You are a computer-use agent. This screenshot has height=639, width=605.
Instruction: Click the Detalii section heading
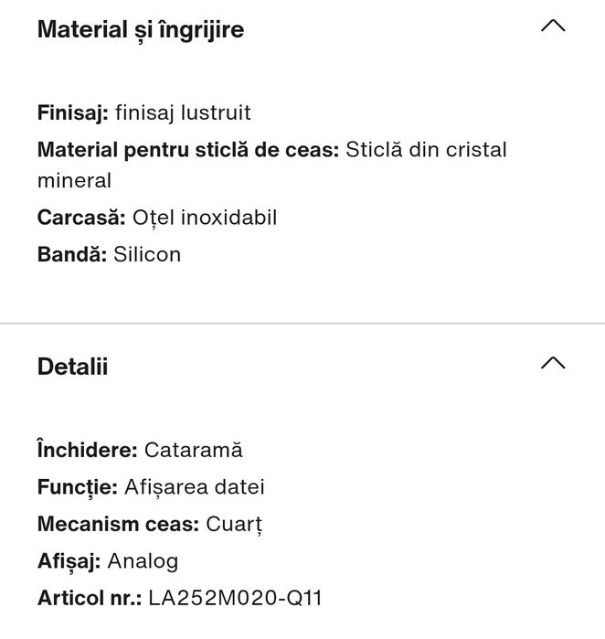pos(73,367)
